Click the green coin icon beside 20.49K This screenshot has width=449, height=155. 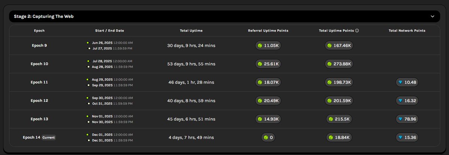(x=260, y=101)
